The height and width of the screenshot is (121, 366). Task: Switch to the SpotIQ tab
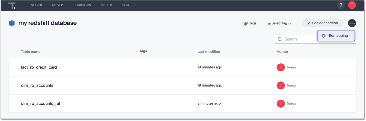106,5
